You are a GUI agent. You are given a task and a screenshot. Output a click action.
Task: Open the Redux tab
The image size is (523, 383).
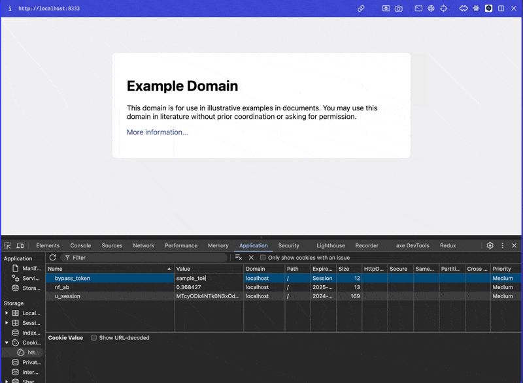[x=448, y=245]
